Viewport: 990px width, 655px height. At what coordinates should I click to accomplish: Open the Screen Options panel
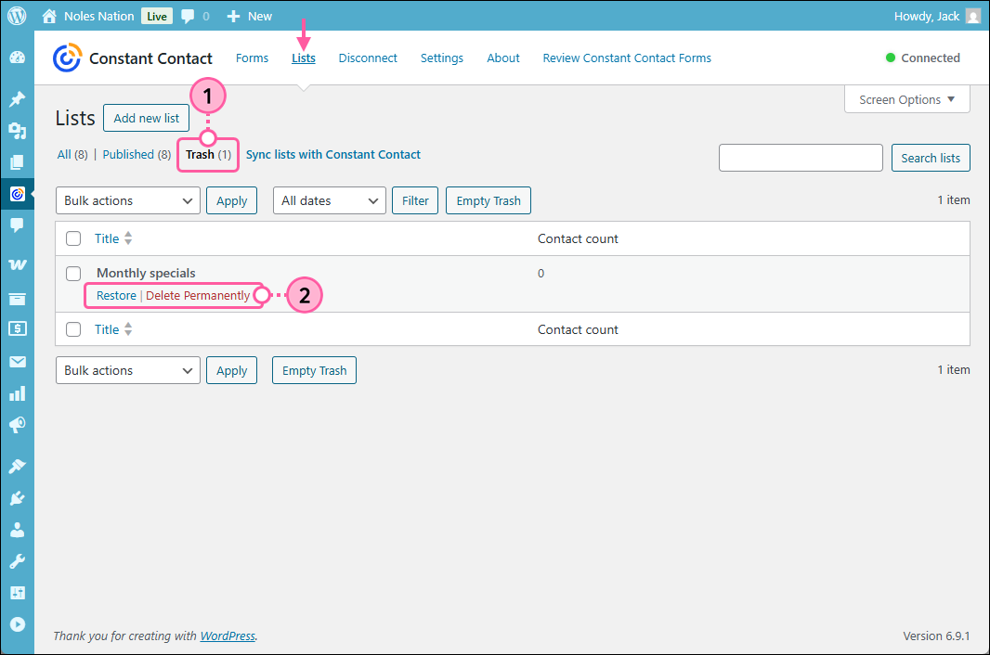click(905, 99)
